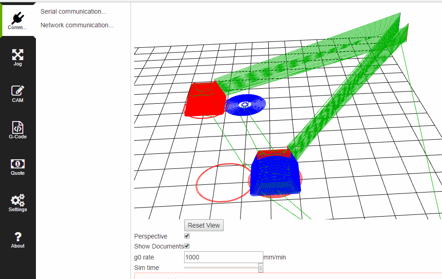The width and height of the screenshot is (442, 279).
Task: Click the 'mm/min' unit label
Action: [x=275, y=257]
